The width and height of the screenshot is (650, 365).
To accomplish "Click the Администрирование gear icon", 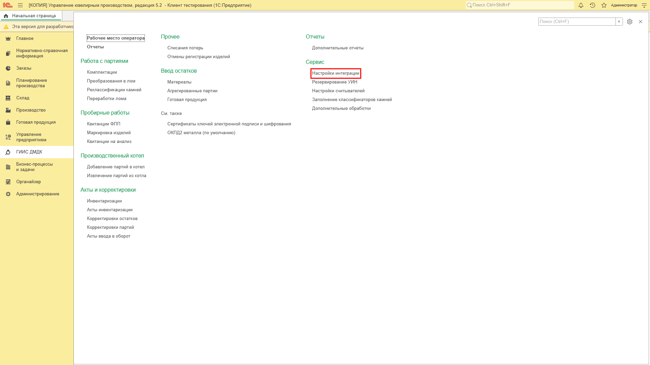I will coord(8,194).
